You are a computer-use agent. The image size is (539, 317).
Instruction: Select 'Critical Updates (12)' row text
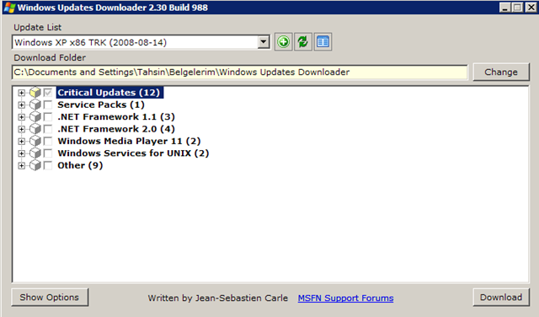pos(109,93)
